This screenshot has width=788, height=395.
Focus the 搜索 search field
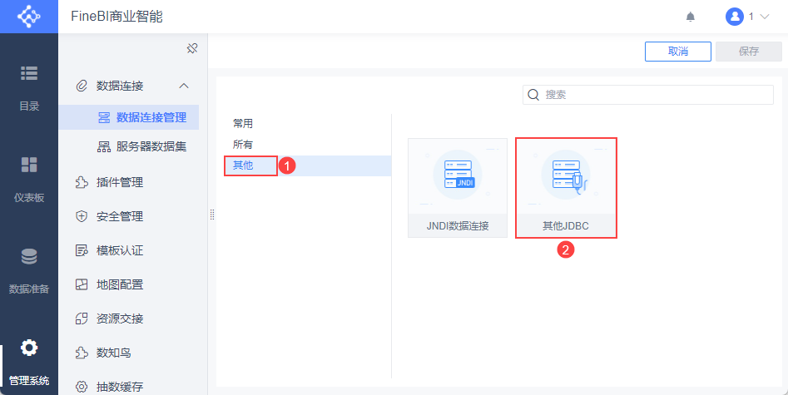(x=647, y=95)
